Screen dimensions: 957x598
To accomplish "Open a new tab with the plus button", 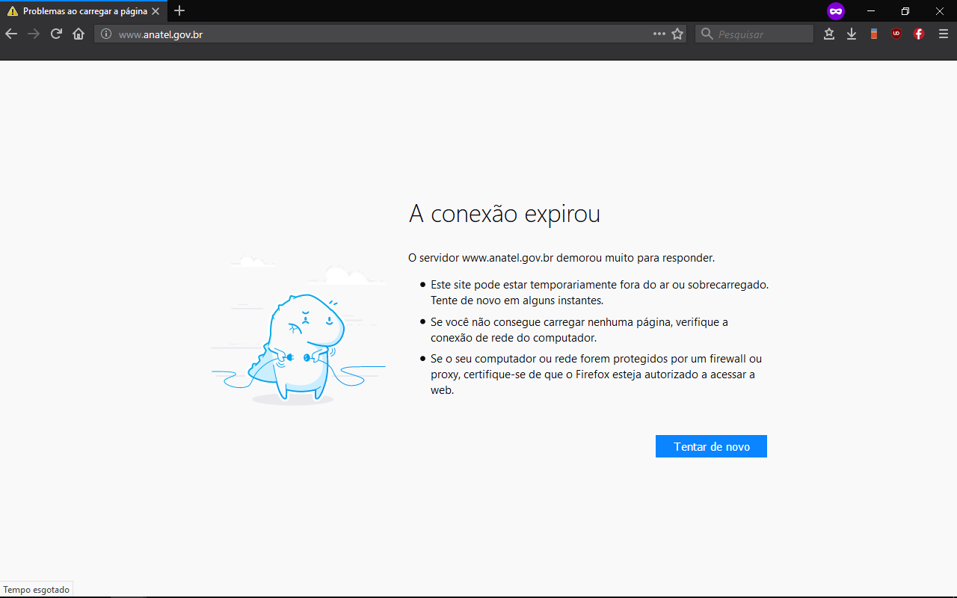I will (179, 11).
